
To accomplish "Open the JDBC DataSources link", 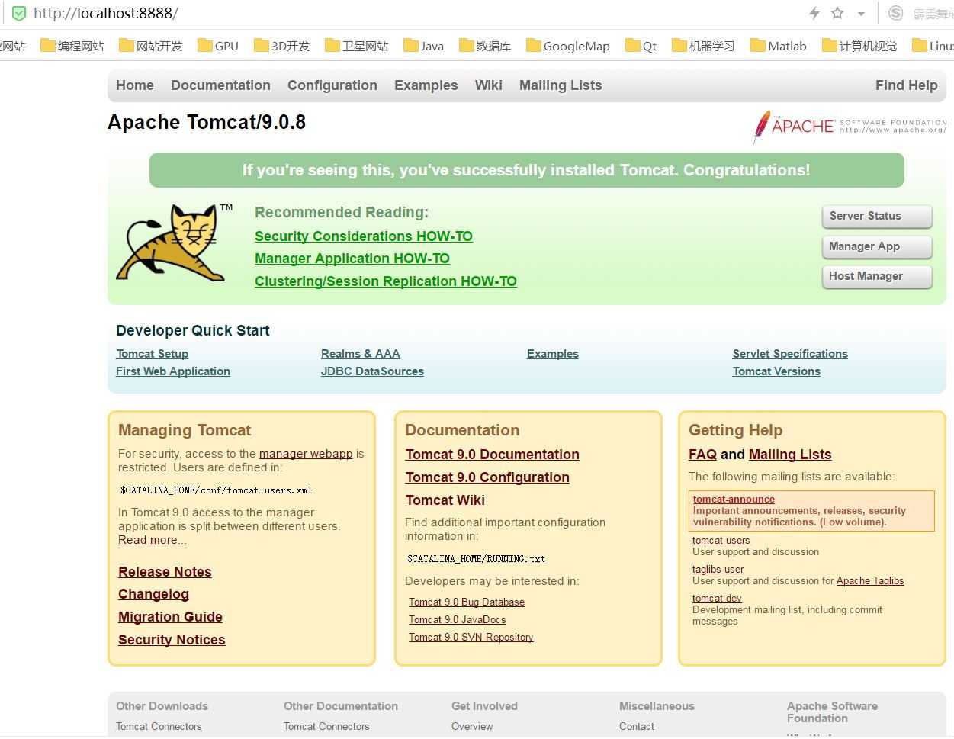I will point(372,371).
